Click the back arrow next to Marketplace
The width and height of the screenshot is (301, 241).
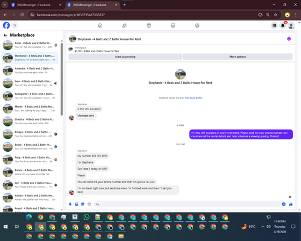tap(5, 35)
